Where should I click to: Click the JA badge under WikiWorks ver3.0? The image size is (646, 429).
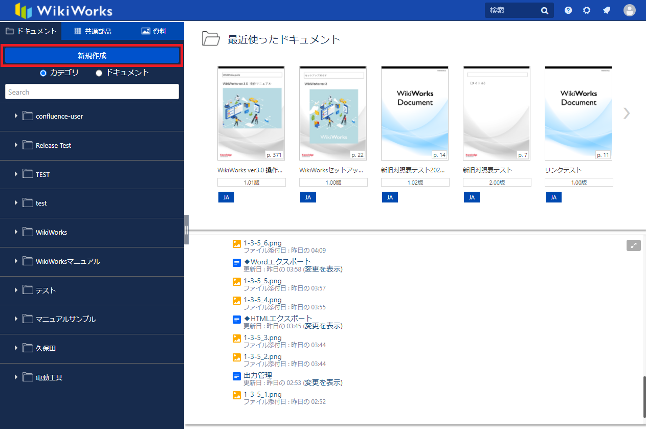click(x=226, y=197)
